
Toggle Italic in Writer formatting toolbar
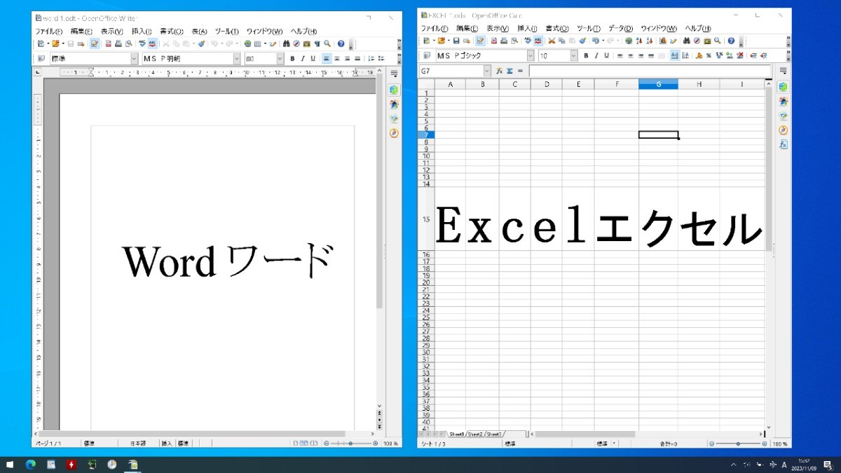(x=303, y=59)
